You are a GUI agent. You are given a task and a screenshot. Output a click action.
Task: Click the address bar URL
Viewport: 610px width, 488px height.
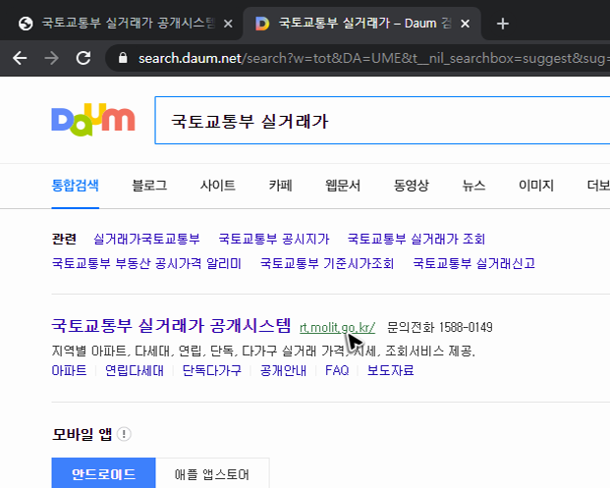coord(373,58)
